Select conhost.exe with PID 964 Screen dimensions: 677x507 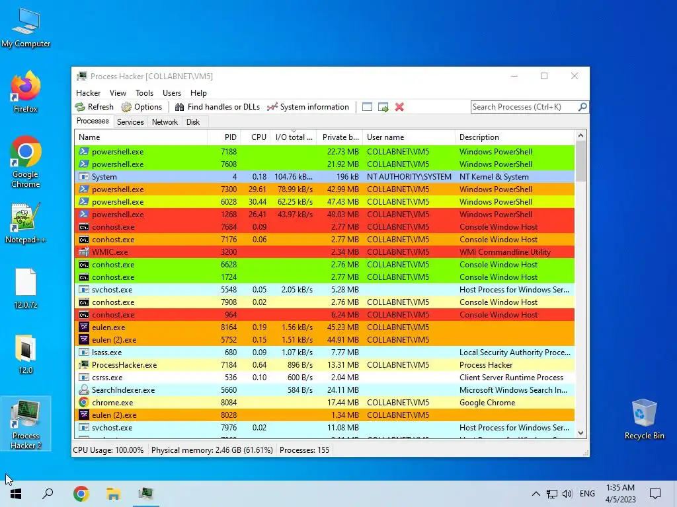pyautogui.click(x=324, y=315)
